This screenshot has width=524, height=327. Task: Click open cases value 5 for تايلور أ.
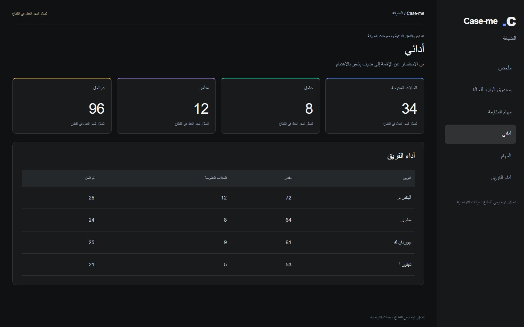pos(225,265)
